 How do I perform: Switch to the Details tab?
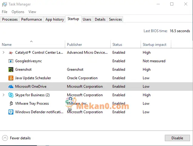pos(100,19)
